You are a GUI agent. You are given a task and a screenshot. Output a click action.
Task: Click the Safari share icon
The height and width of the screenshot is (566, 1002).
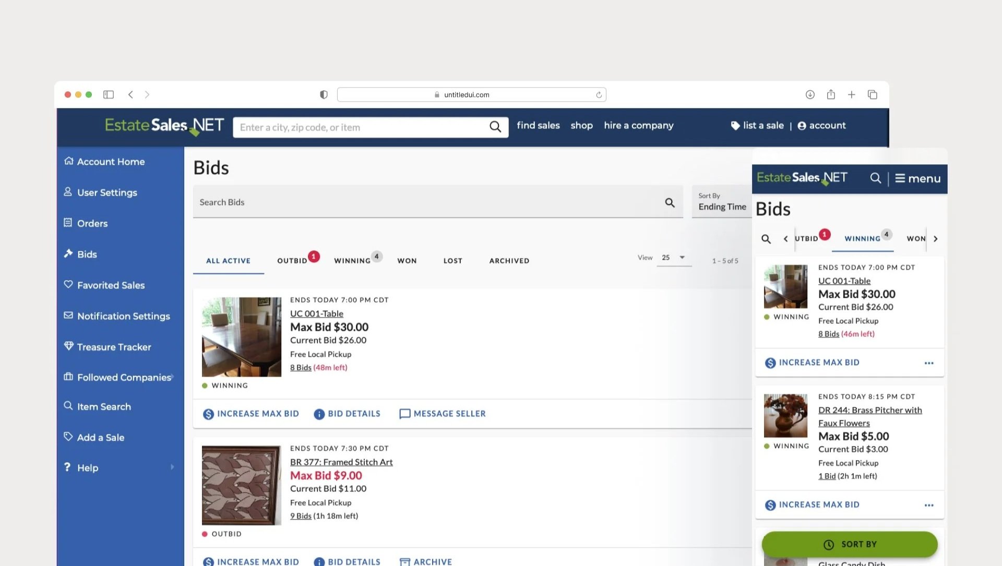point(831,94)
